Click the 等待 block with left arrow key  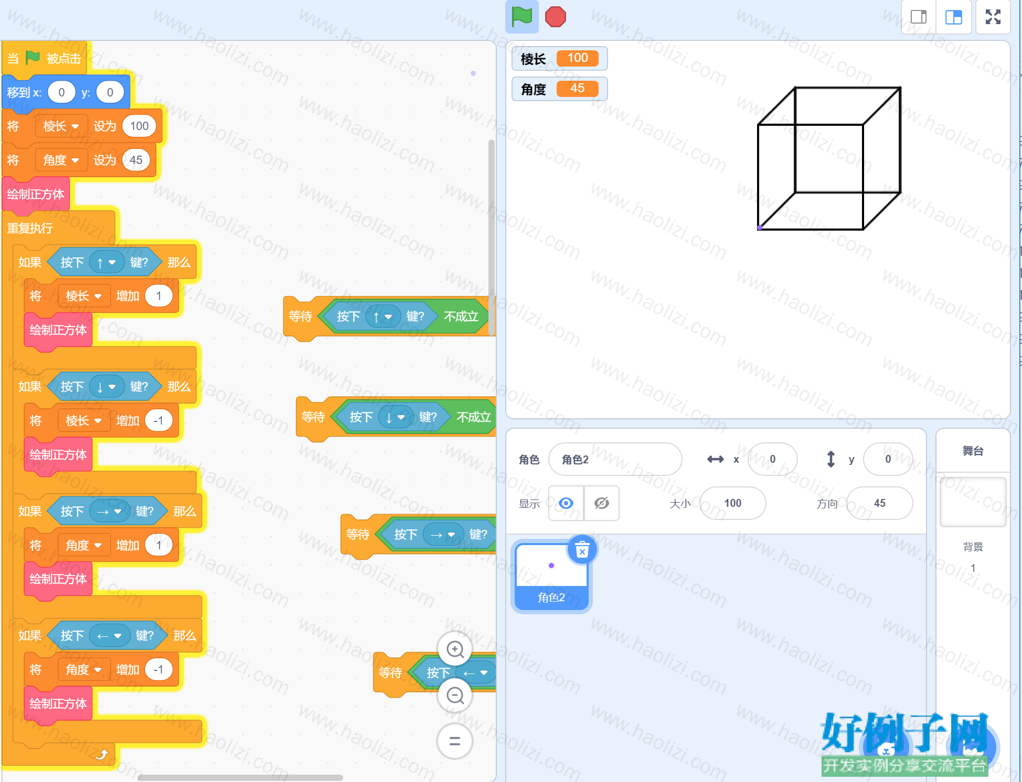coord(390,673)
